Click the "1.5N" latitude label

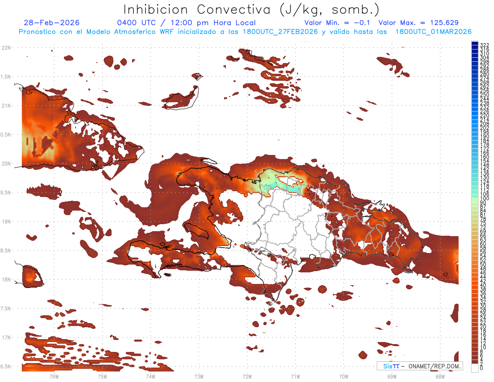pos(6,77)
